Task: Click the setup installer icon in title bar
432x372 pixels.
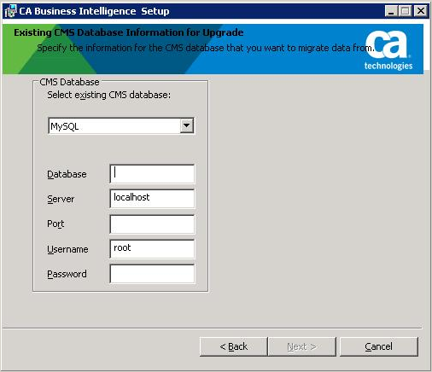Action: (11, 11)
